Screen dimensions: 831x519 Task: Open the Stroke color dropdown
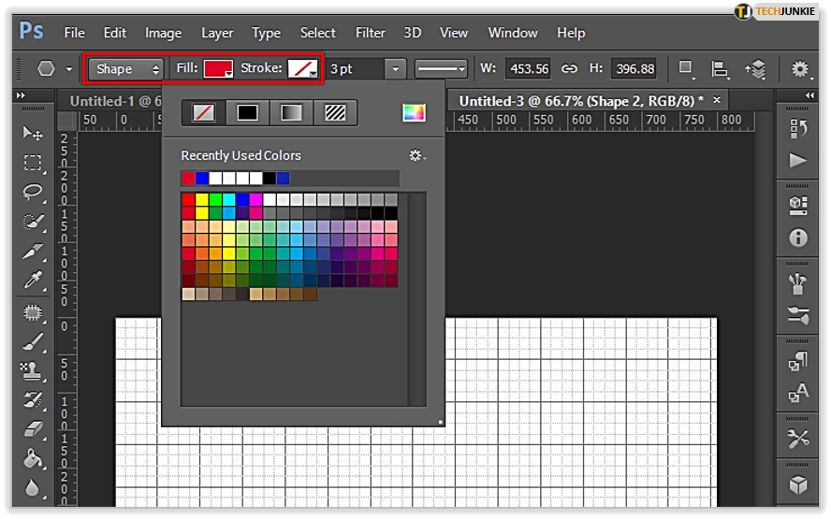[x=302, y=69]
